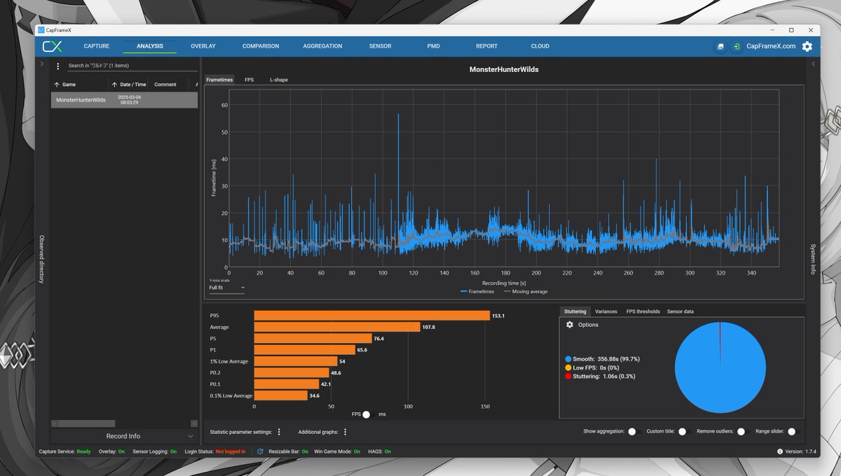Click the Smooth legend entry
Screen dimensions: 841x476
pos(603,359)
